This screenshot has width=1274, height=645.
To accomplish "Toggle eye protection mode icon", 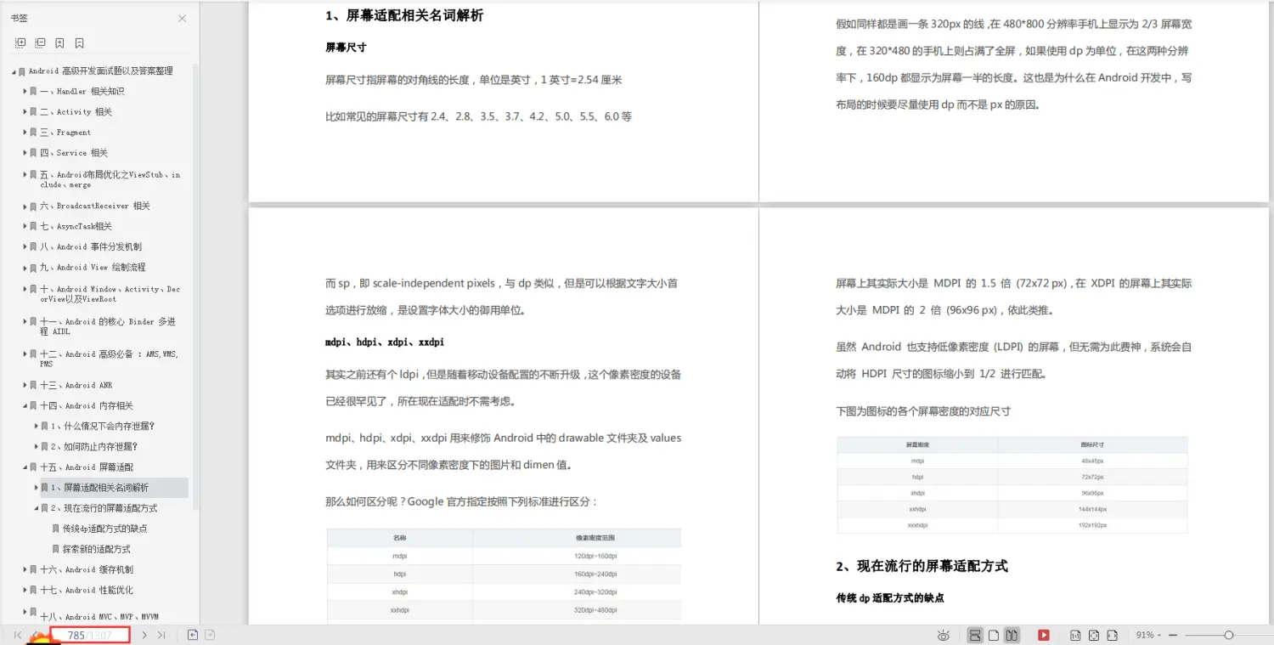I will (944, 635).
